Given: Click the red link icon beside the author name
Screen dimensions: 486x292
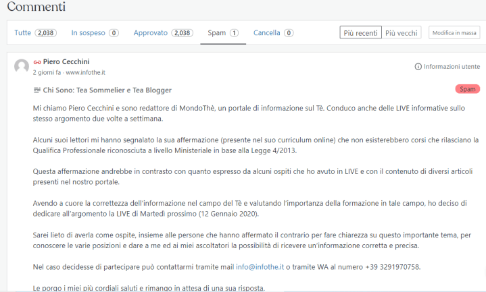Looking at the screenshot, I should pyautogui.click(x=37, y=61).
